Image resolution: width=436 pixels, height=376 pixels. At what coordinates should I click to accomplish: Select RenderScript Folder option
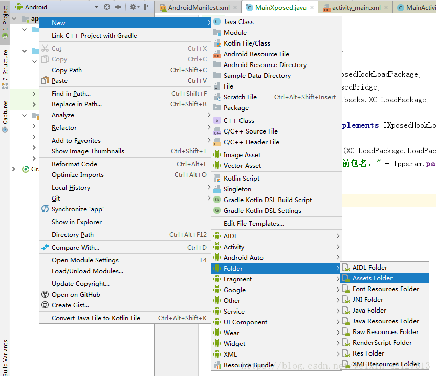coord(384,342)
